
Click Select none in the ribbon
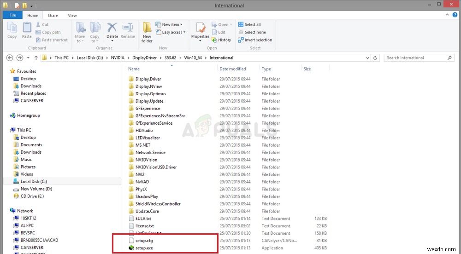point(252,32)
